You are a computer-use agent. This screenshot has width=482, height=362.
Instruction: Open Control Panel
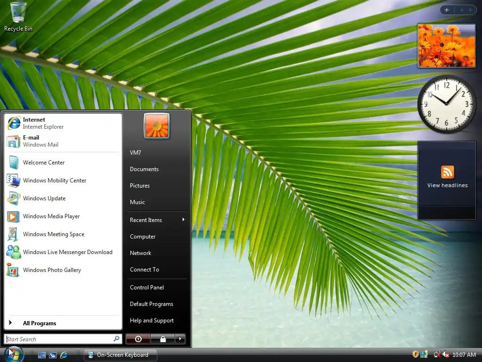tap(157, 288)
